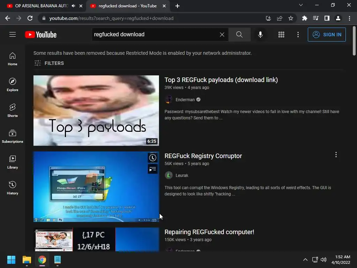Open the FILTERS options
357x268 pixels.
49,63
